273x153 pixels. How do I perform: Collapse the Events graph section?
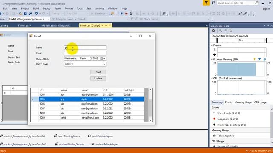[x=212, y=45]
